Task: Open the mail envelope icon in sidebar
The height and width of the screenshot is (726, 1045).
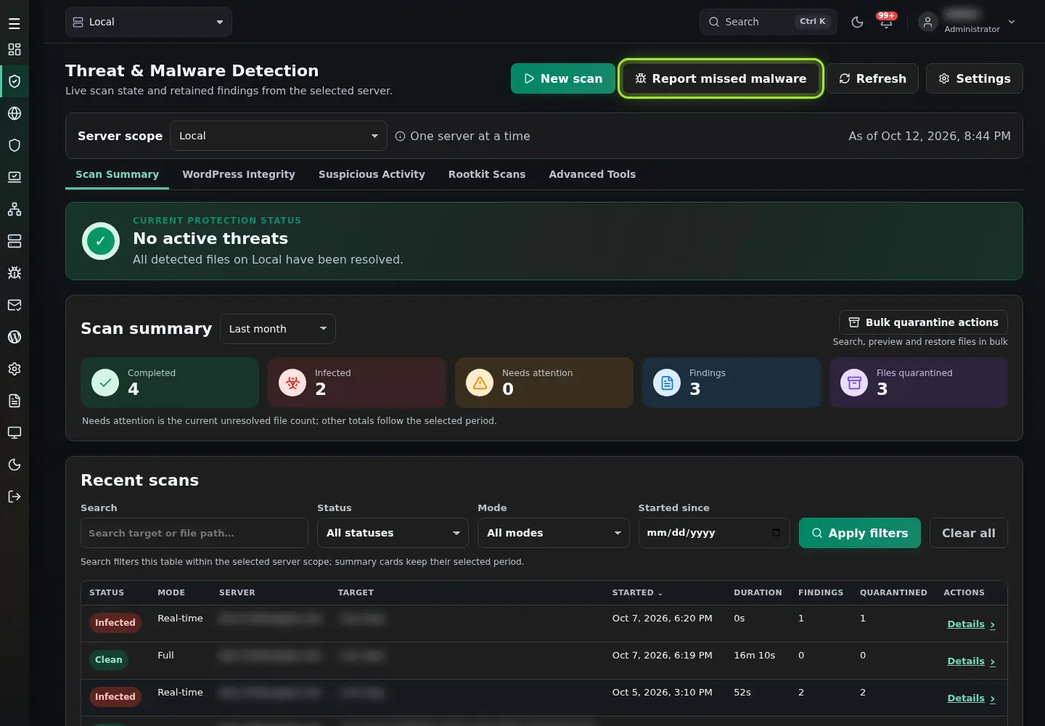Action: pos(15,305)
